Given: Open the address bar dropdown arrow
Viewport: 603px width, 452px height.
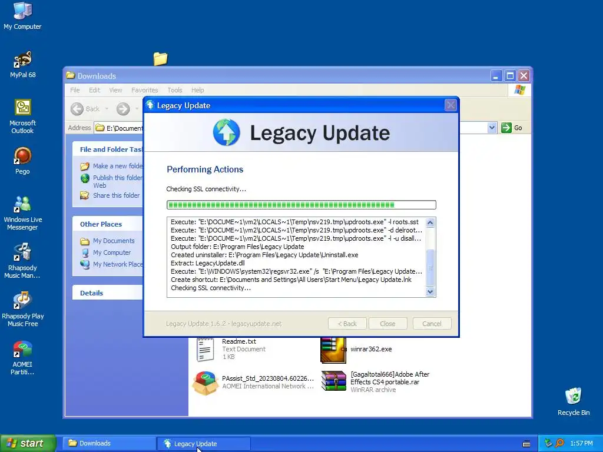Looking at the screenshot, I should coord(492,128).
